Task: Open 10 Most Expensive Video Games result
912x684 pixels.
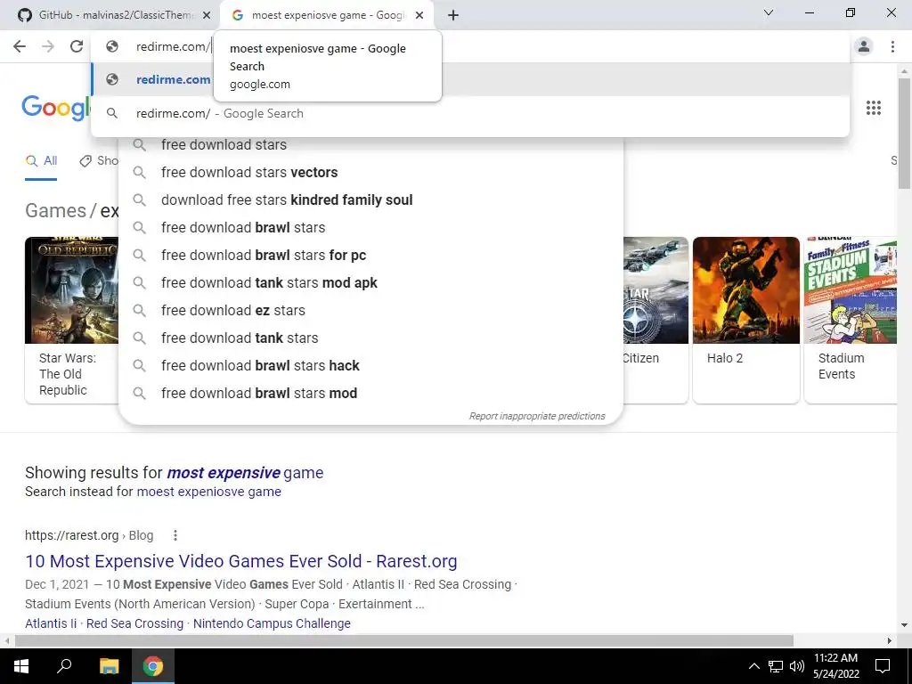Action: click(240, 561)
